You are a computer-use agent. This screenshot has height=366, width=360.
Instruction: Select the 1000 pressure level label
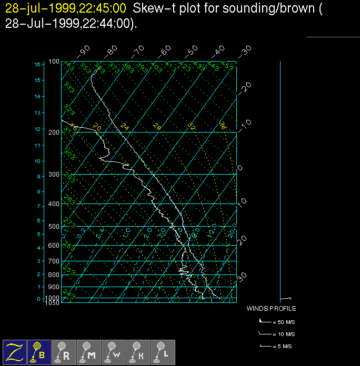[54, 298]
